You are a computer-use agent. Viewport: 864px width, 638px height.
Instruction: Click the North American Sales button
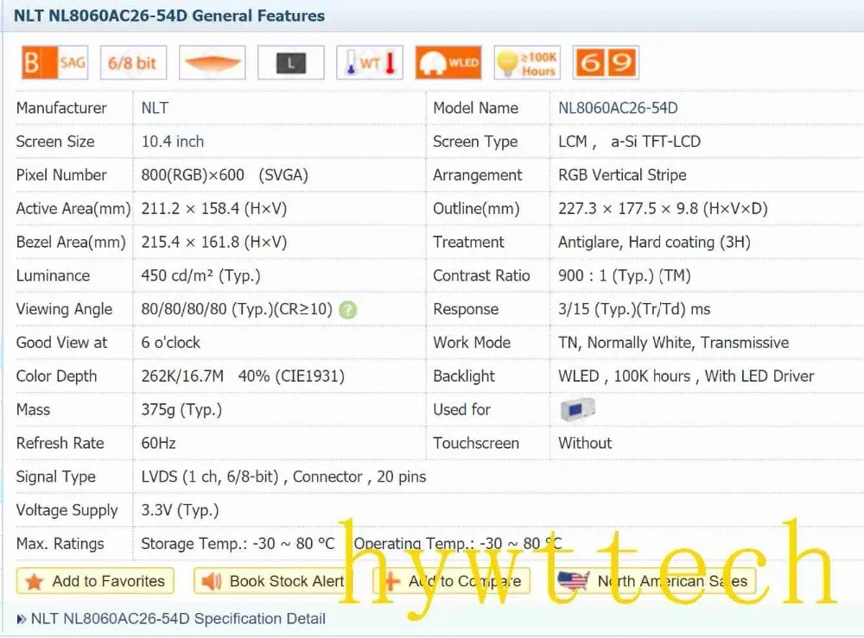[x=654, y=581]
